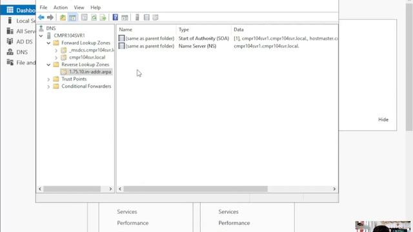
Task: Click SOA data cell starting with [1]
Action: click(x=285, y=39)
